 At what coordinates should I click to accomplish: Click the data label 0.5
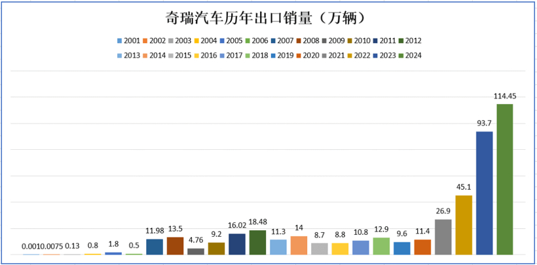(134, 246)
